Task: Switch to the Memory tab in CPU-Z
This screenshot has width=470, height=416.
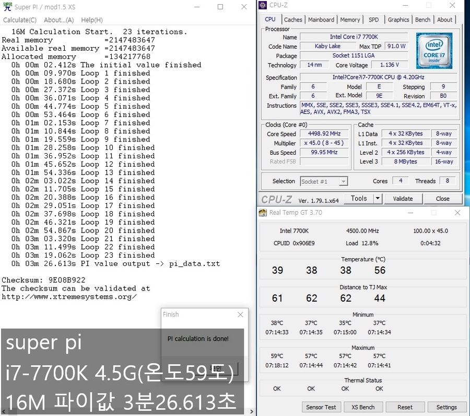Action: pos(350,19)
